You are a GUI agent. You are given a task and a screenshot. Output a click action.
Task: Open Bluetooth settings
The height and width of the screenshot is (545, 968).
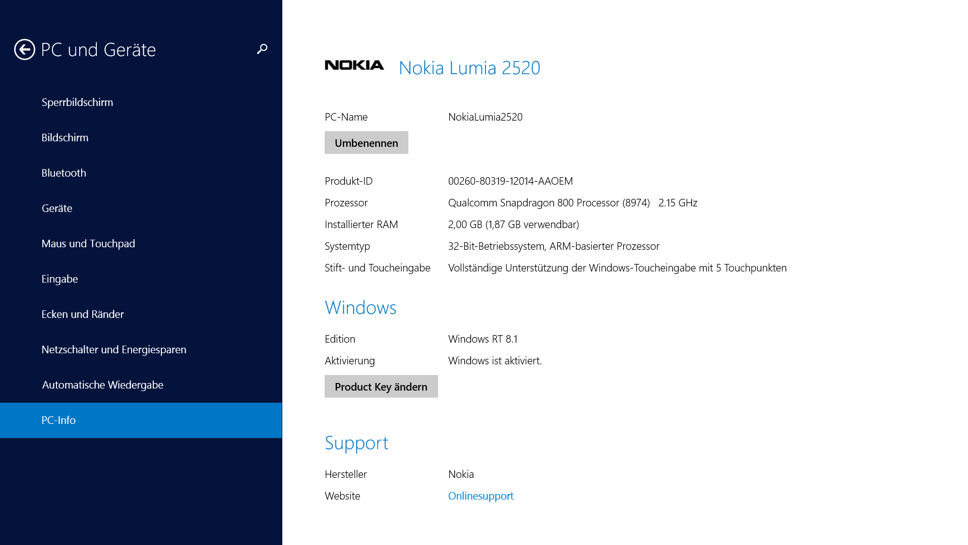[64, 173]
